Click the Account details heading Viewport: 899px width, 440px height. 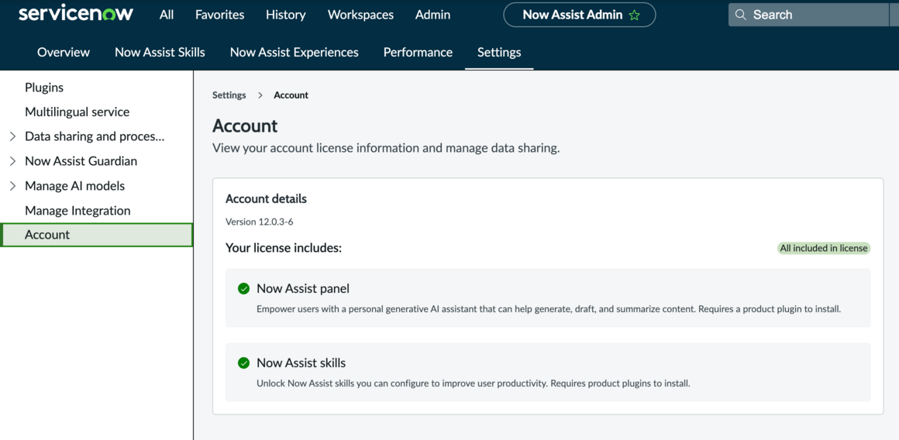pyautogui.click(x=266, y=199)
